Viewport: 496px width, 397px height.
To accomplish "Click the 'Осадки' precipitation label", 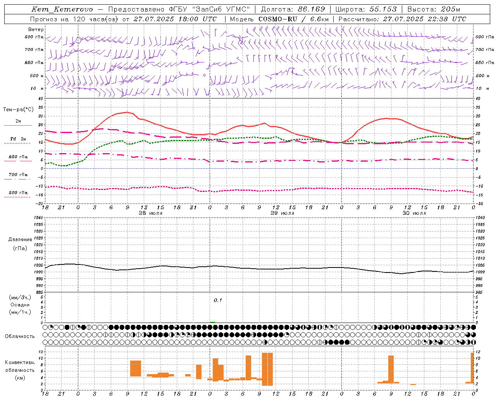I will (x=20, y=305).
